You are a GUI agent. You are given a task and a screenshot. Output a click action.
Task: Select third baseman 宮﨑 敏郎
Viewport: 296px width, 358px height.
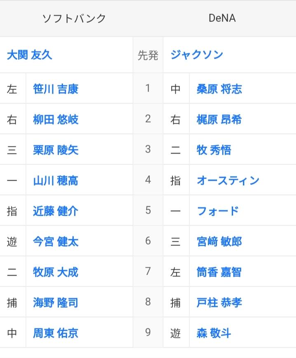coord(219,242)
